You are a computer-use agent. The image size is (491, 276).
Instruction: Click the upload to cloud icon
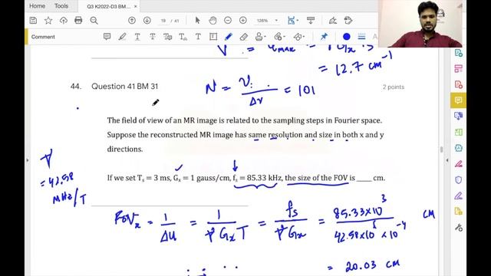tap(64, 21)
